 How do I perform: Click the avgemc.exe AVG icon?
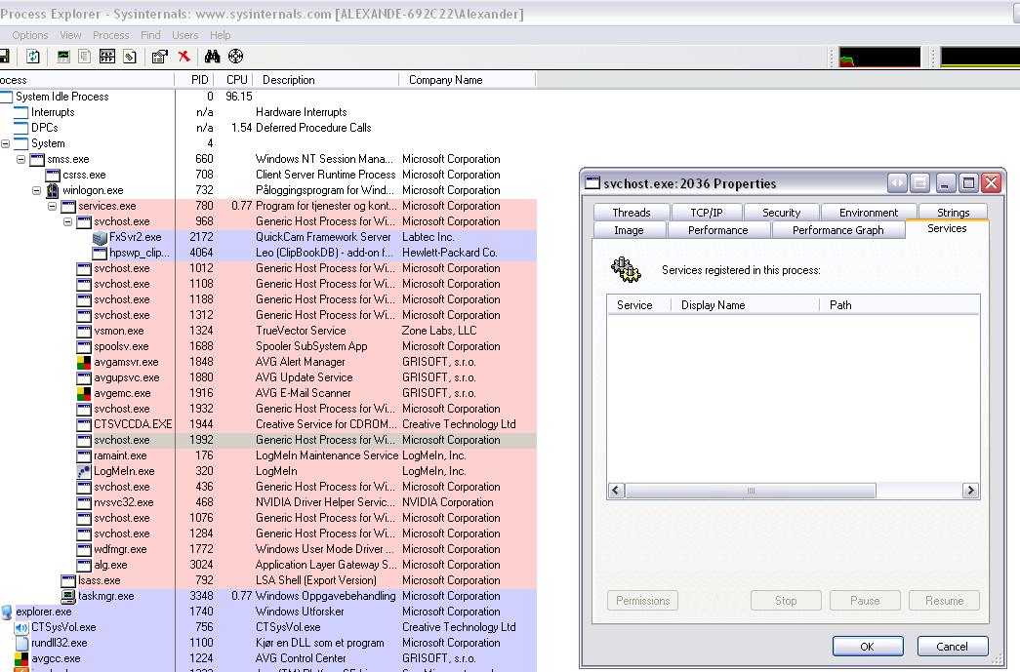tap(84, 393)
